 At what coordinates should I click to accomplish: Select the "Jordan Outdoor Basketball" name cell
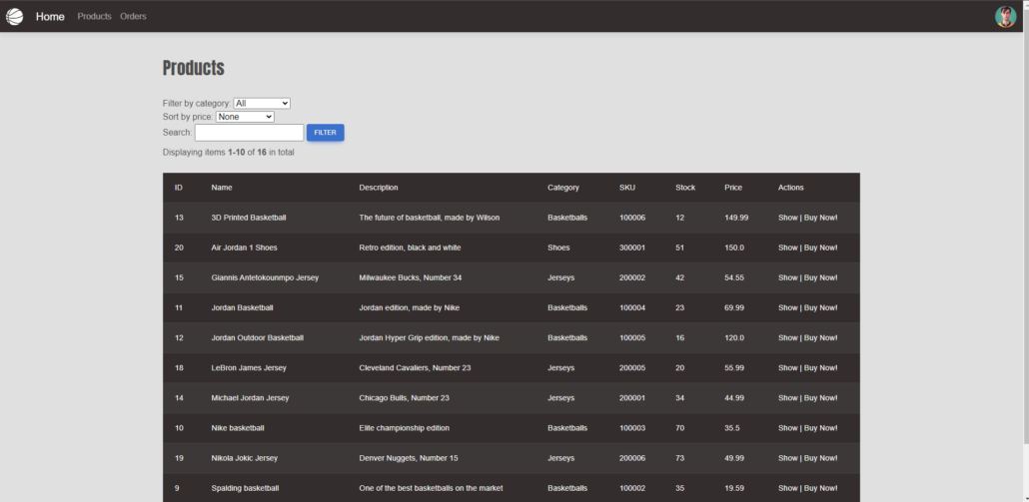point(258,338)
